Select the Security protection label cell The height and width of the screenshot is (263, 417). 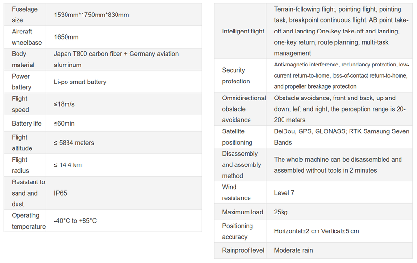[x=240, y=76]
